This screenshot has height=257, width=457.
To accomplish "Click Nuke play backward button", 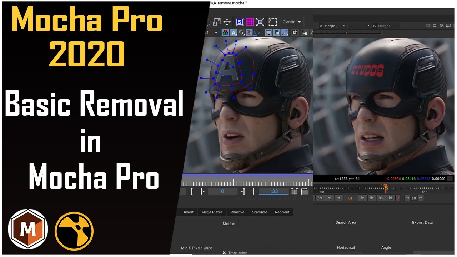I will click(x=339, y=198).
